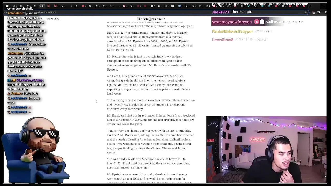Click the quote 'I never took part in any party'
The width and height of the screenshot is (331, 186).
coord(151,142)
